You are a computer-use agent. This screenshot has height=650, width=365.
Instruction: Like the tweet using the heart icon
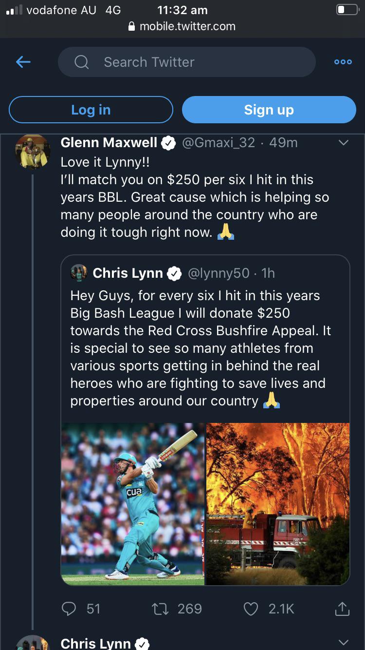coord(251,609)
